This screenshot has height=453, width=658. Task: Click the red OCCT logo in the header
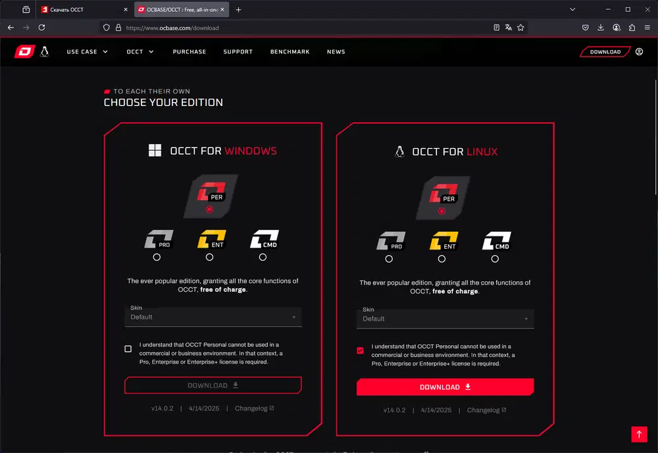(25, 51)
